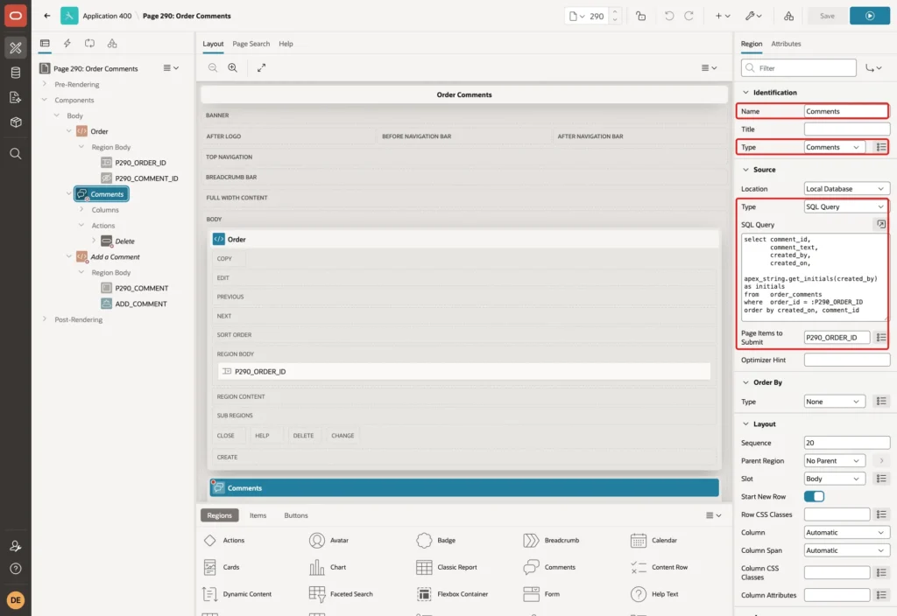Open the Location Local Database dropdown
The height and width of the screenshot is (616, 897).
pyautogui.click(x=846, y=189)
